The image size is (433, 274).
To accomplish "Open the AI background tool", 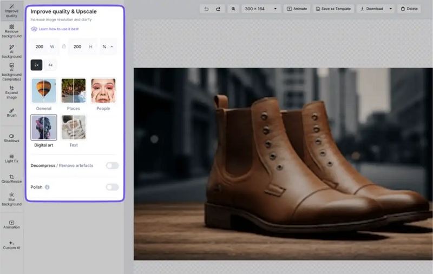I will [11, 51].
